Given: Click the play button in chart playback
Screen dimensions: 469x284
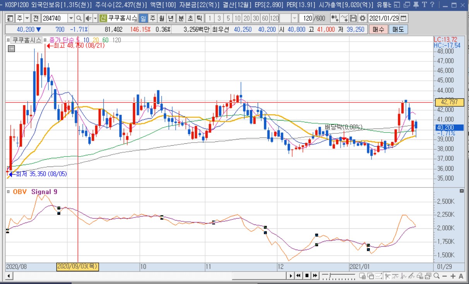Looking at the screenshot, I should (x=291, y=276).
